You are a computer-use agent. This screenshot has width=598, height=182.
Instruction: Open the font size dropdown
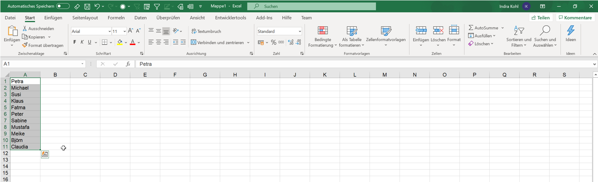[125, 31]
